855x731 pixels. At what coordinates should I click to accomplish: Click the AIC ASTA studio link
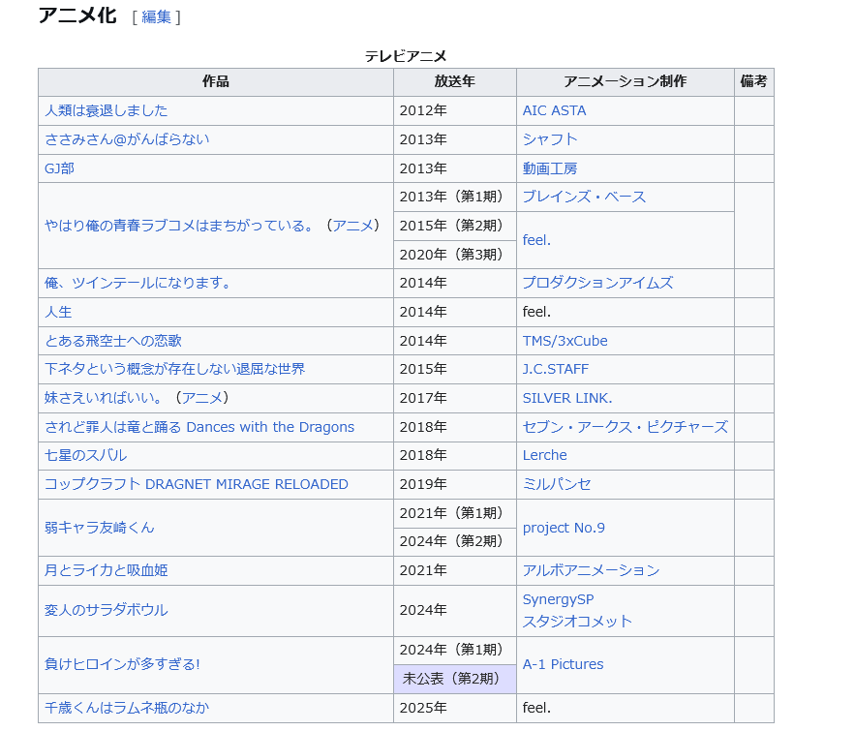(x=554, y=110)
